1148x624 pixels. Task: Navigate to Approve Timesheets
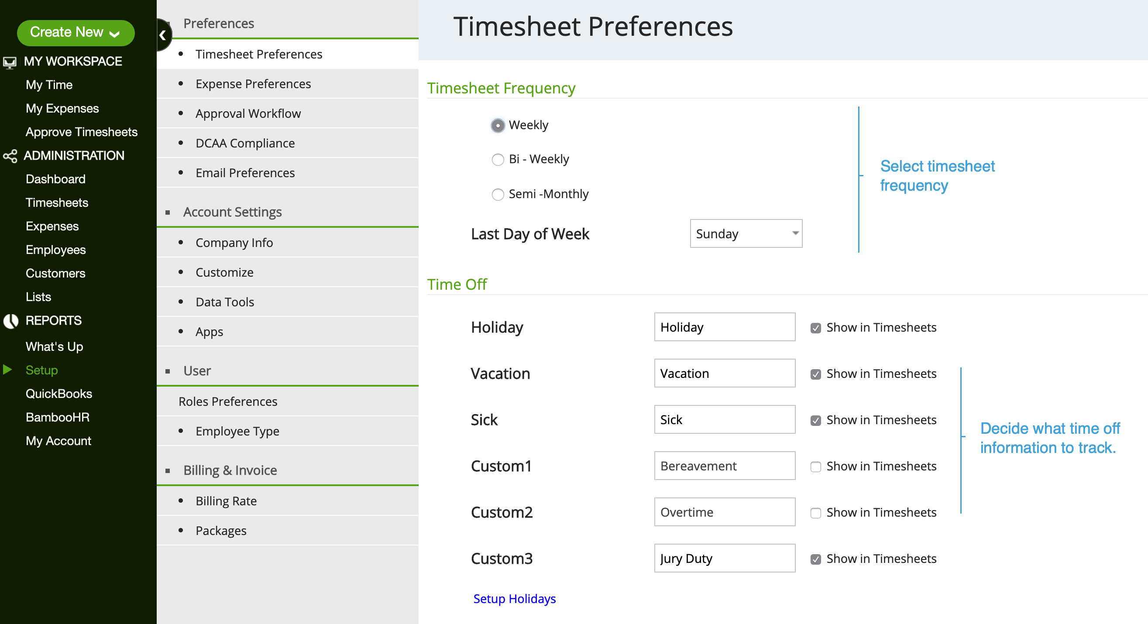click(82, 132)
